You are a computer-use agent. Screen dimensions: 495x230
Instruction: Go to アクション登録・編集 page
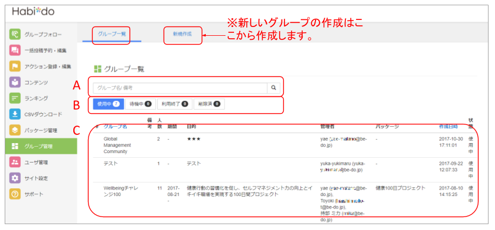41,66
